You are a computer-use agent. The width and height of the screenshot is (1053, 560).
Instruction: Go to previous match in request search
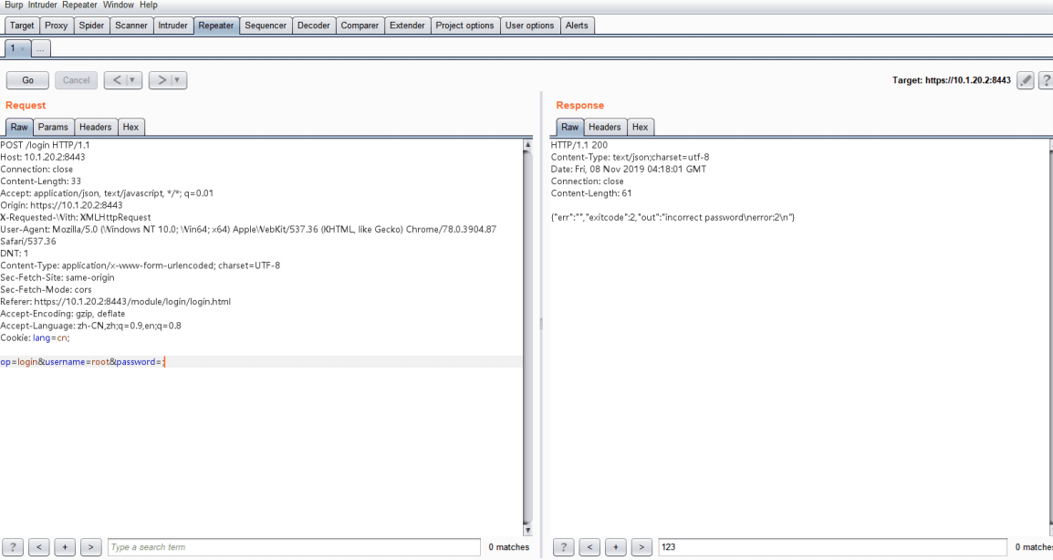point(39,547)
